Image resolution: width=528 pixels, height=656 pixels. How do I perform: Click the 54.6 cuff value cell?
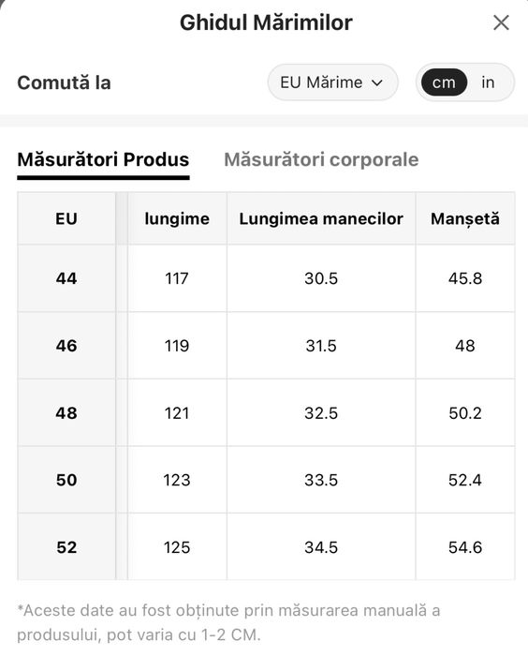[465, 546]
